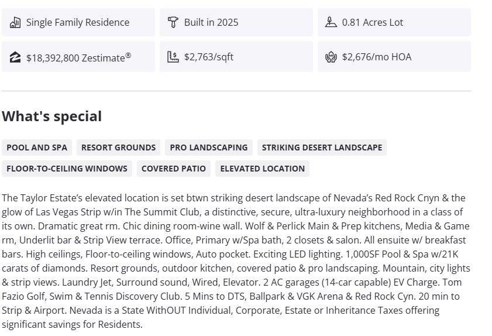Select the COVERED PATIO tag
Viewport: 492px width, 336px height.
[x=174, y=169]
